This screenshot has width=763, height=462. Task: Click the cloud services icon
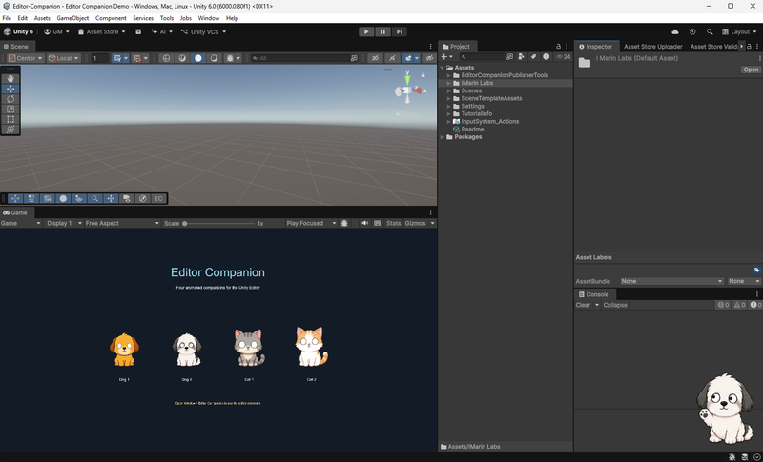point(675,31)
